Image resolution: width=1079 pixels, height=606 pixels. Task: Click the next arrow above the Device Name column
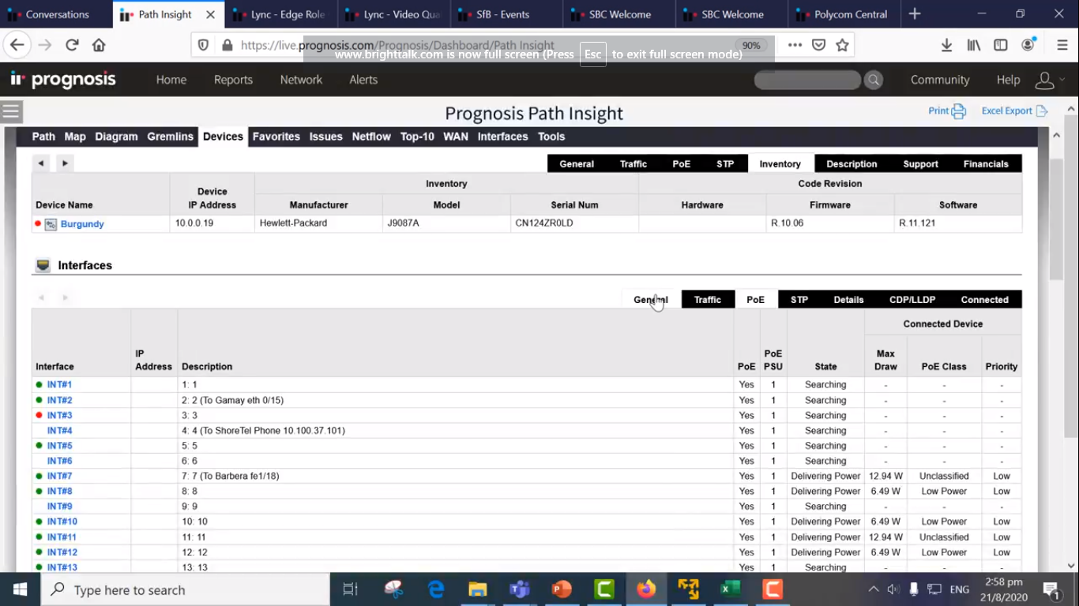coord(65,163)
